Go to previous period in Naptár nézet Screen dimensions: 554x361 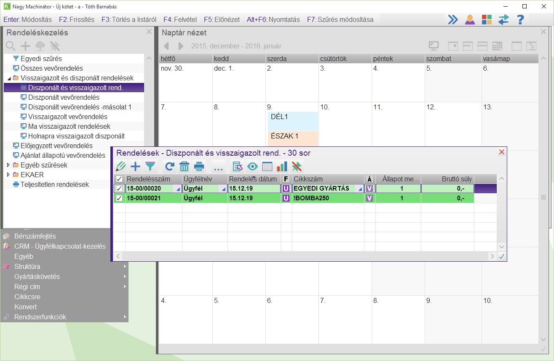[x=166, y=46]
